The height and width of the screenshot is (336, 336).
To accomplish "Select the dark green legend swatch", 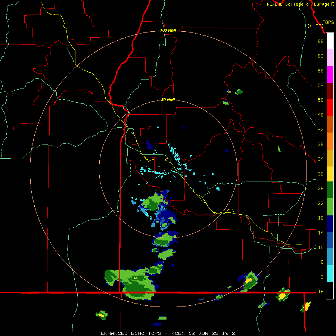I will pos(330,190).
